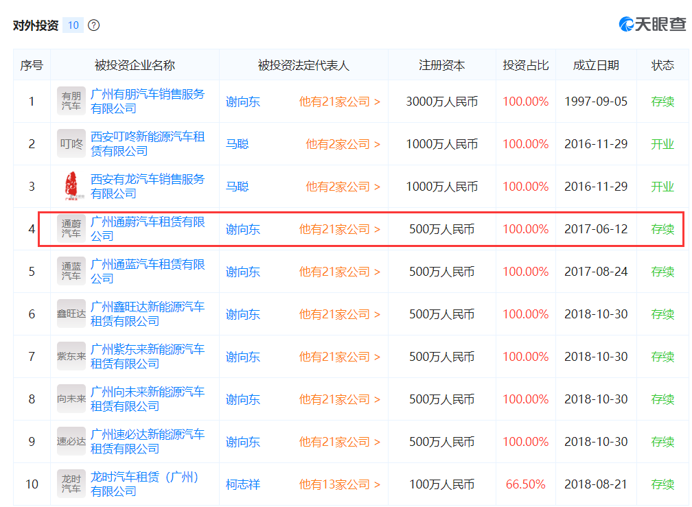Viewport: 692px width, 507px height.
Task: Click the help question mark icon beside 对外投资
Action: [93, 25]
